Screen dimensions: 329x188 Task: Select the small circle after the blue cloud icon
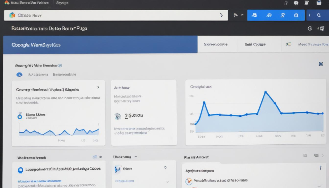(x=101, y=157)
